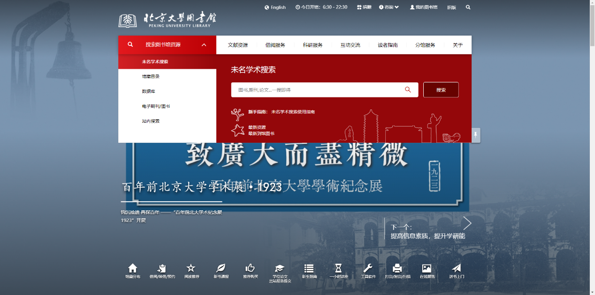Open the 读者指南 menu

(x=388, y=45)
